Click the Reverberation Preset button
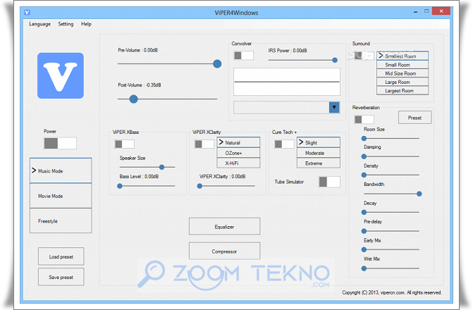This screenshot has height=310, width=473. click(x=414, y=118)
